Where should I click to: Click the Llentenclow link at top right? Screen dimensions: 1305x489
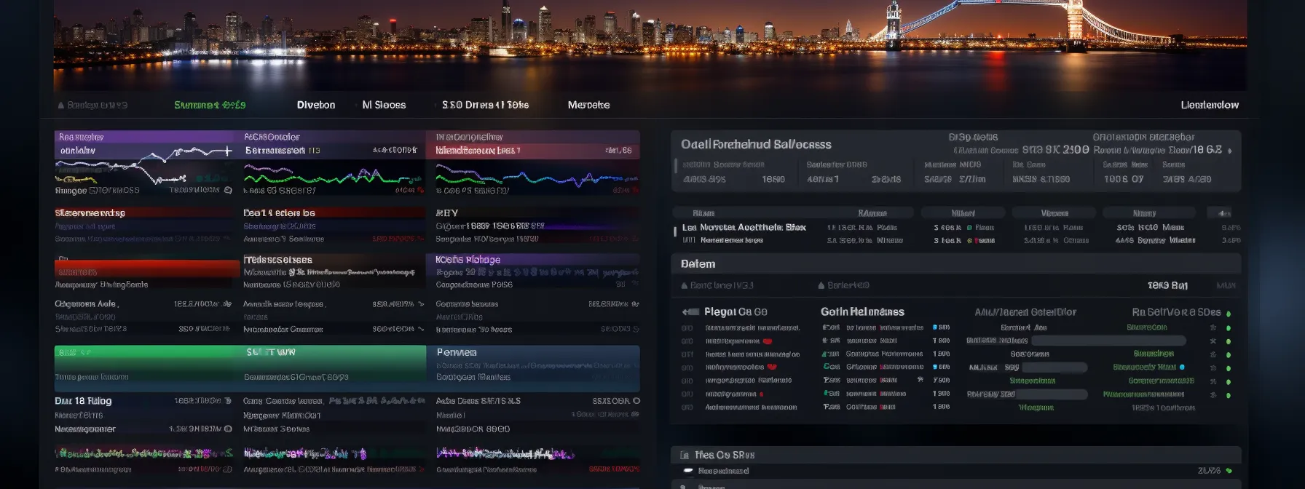1209,105
